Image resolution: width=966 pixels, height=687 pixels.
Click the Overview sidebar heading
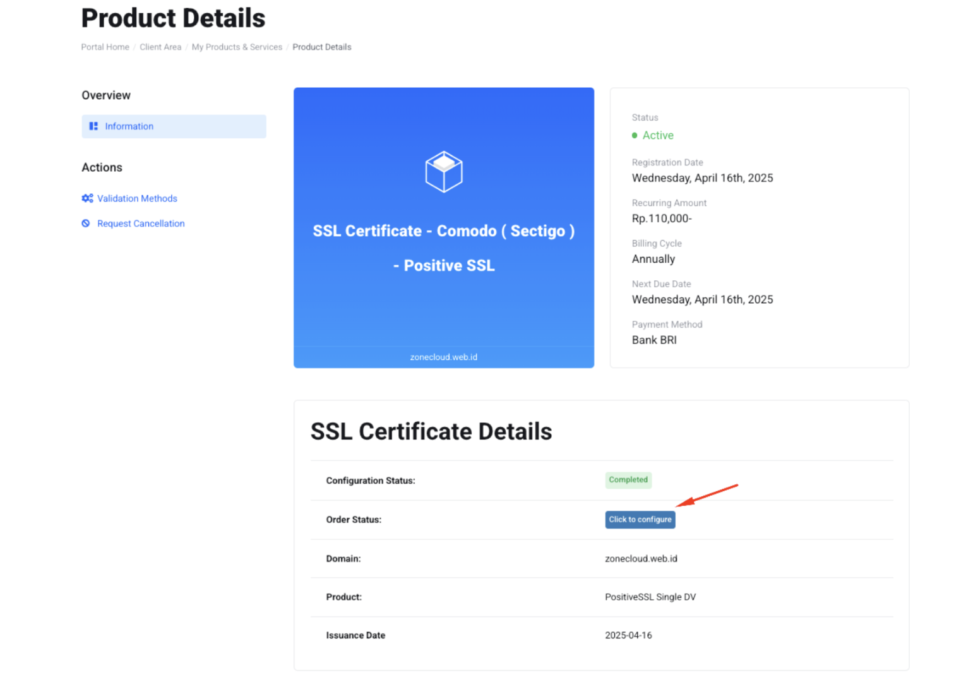(106, 95)
